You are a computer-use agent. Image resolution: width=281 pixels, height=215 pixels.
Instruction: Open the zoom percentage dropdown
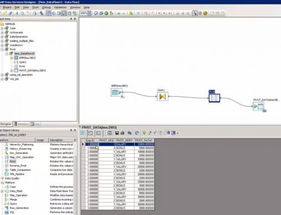point(89,13)
